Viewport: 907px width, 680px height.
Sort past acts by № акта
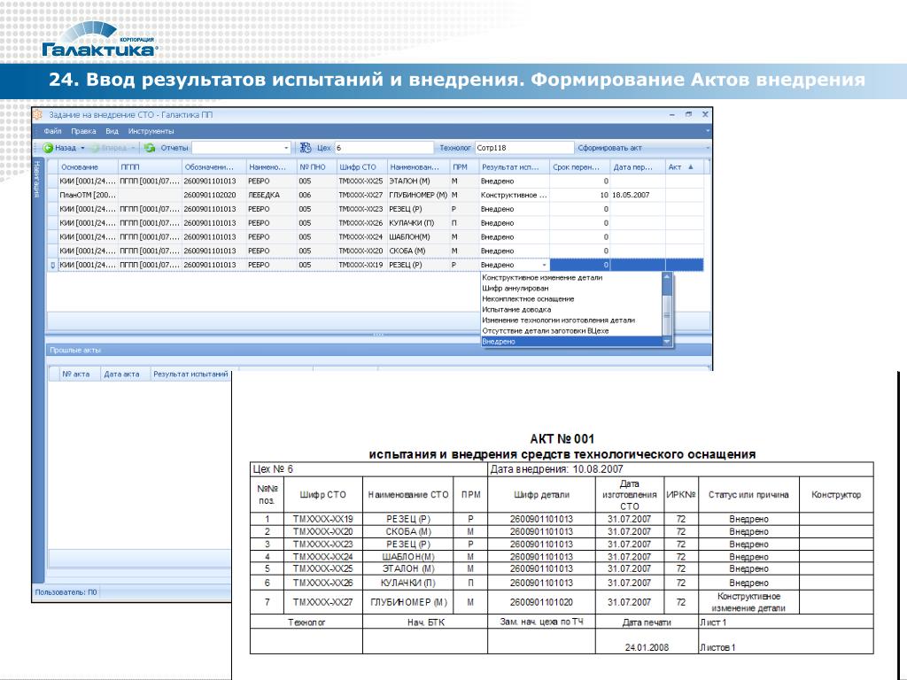(x=79, y=375)
